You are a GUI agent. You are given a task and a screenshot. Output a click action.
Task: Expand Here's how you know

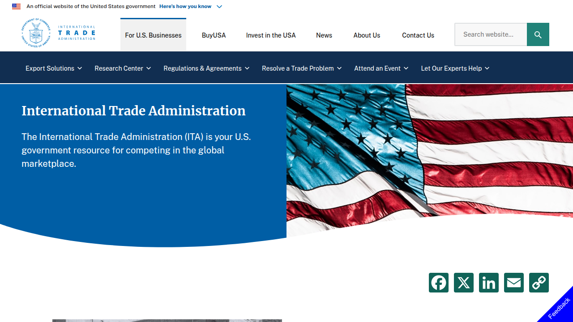[191, 6]
